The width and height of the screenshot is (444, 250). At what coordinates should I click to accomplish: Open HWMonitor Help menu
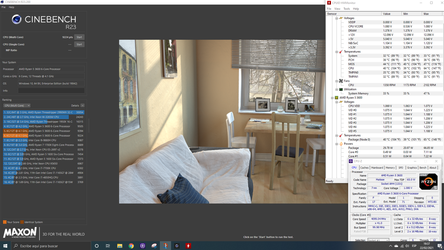356,9
